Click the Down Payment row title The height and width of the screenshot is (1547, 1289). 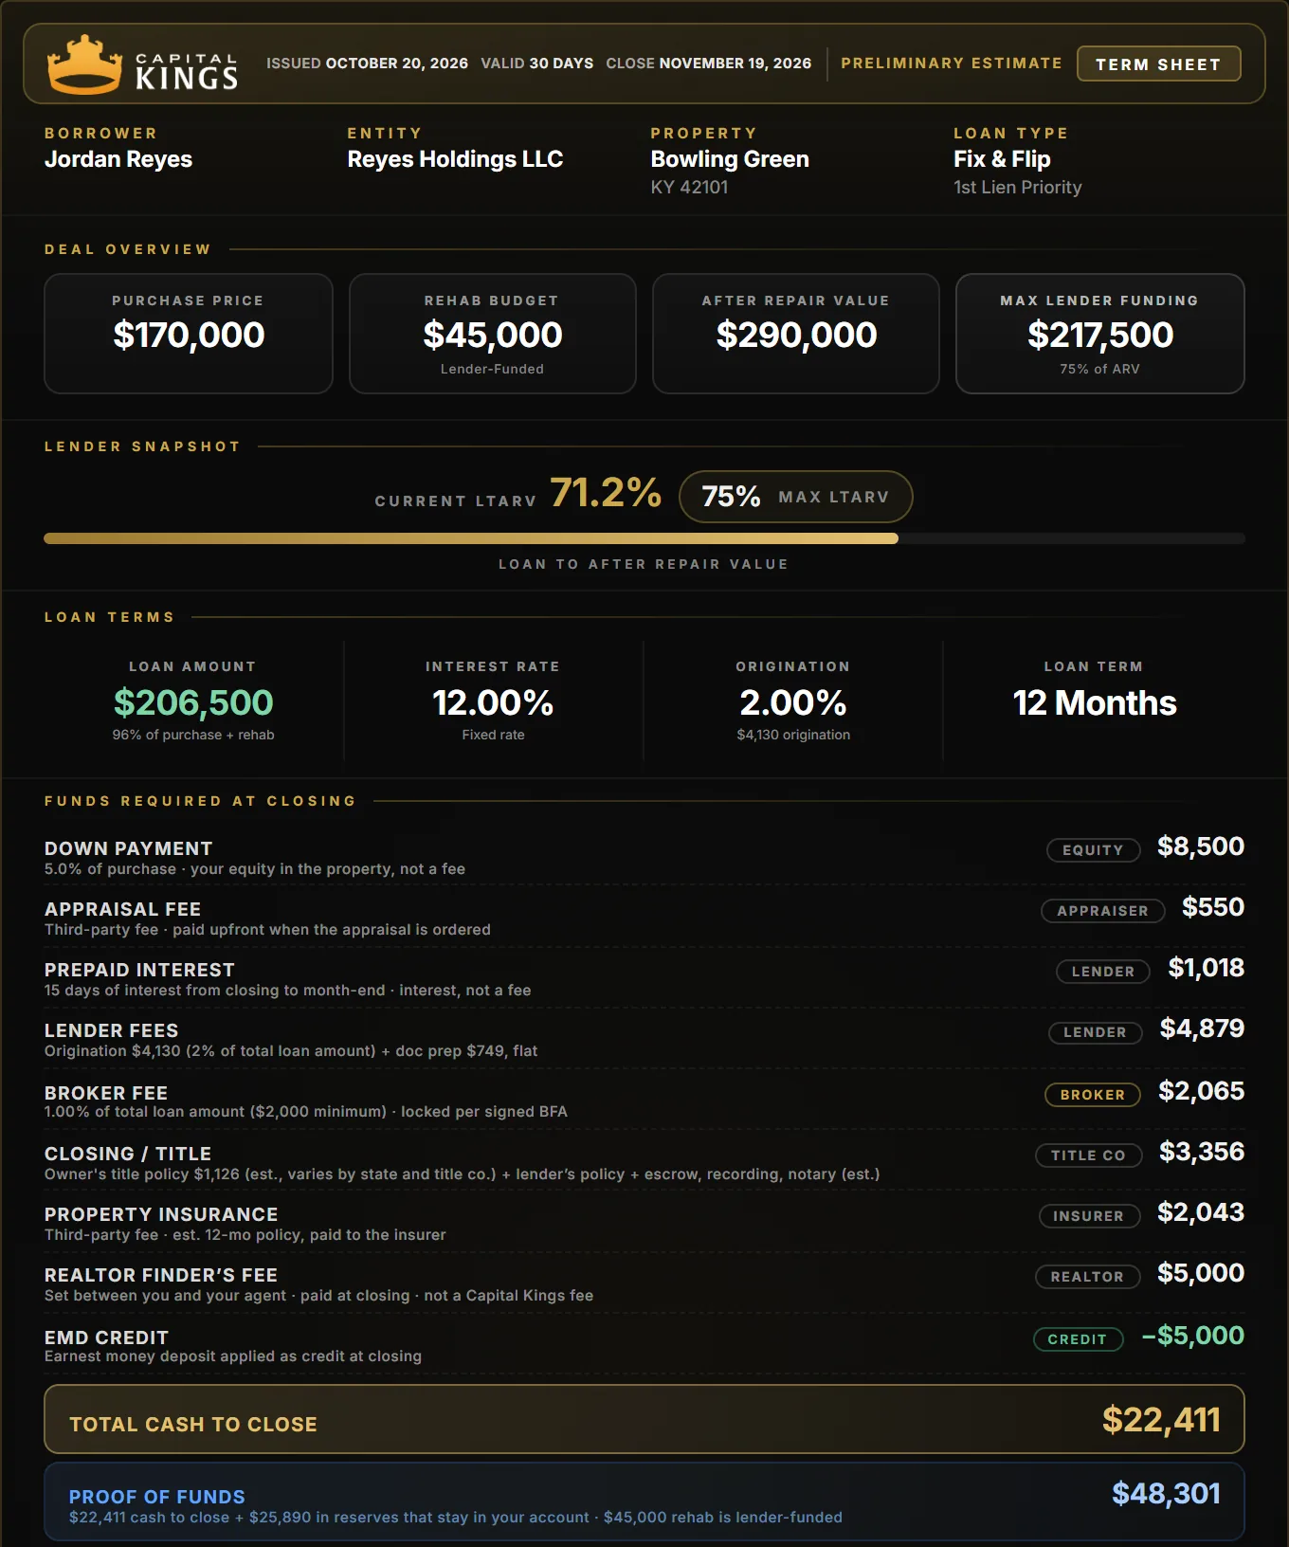129,848
